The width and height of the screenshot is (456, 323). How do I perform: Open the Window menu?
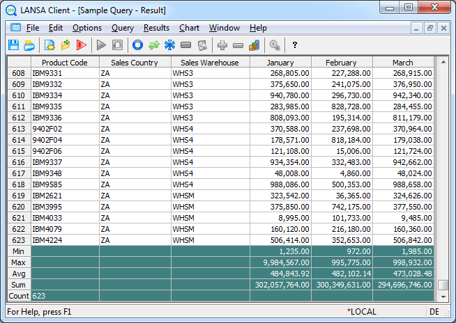[x=225, y=28]
